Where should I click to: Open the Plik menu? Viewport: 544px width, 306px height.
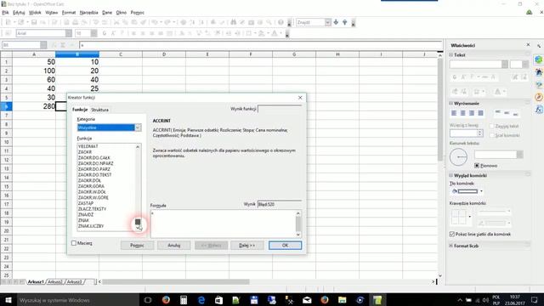[x=5, y=13]
